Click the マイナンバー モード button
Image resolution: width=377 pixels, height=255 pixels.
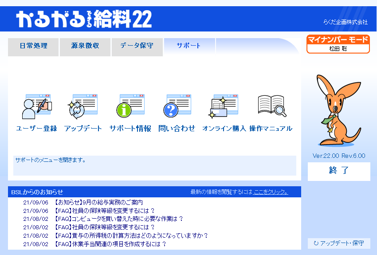pos(338,44)
